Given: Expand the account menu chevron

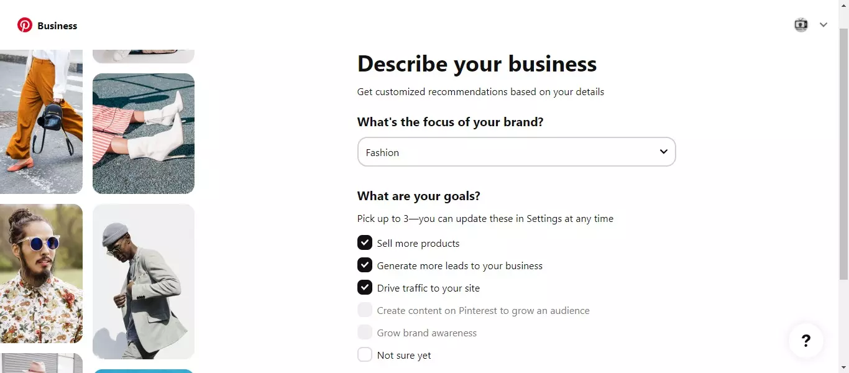Looking at the screenshot, I should 824,25.
